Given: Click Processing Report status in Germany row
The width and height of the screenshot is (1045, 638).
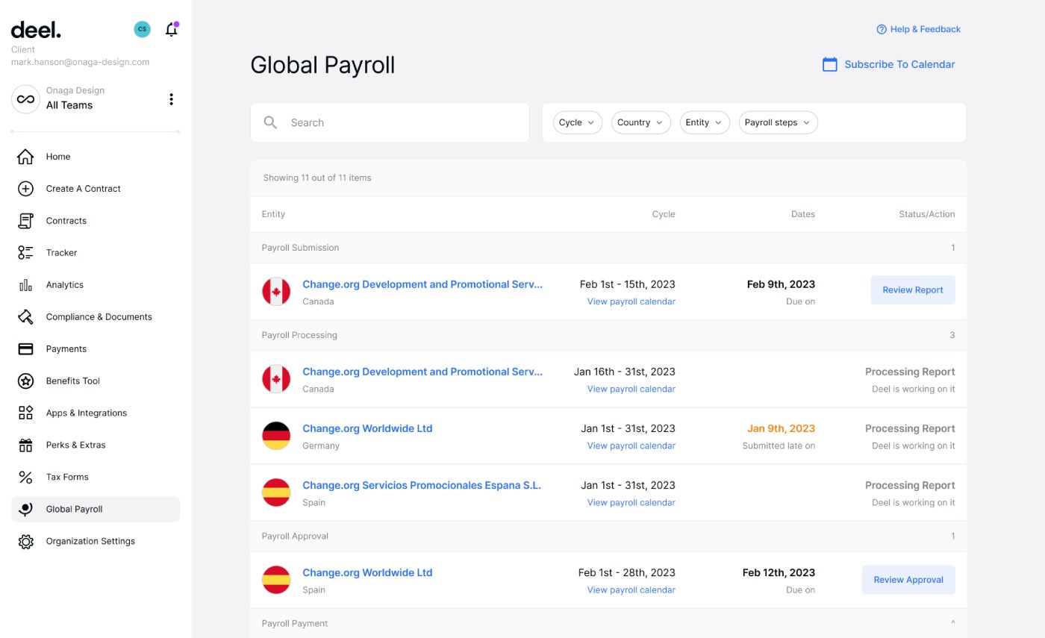Looking at the screenshot, I should (x=910, y=428).
